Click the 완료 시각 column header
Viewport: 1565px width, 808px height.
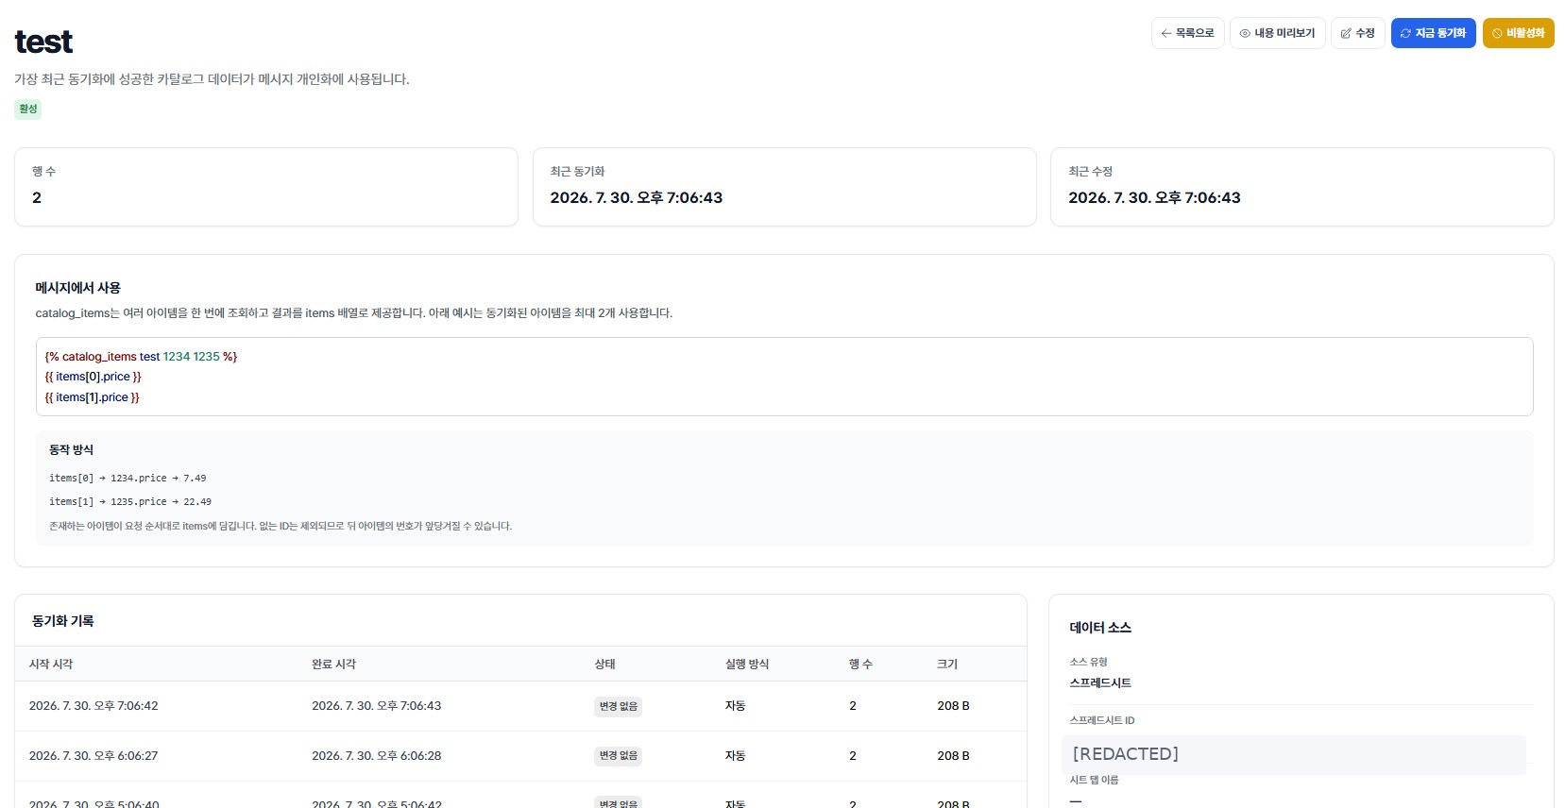click(x=334, y=665)
